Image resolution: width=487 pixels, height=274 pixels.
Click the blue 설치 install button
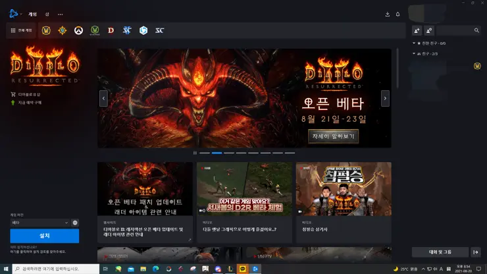[44, 235]
